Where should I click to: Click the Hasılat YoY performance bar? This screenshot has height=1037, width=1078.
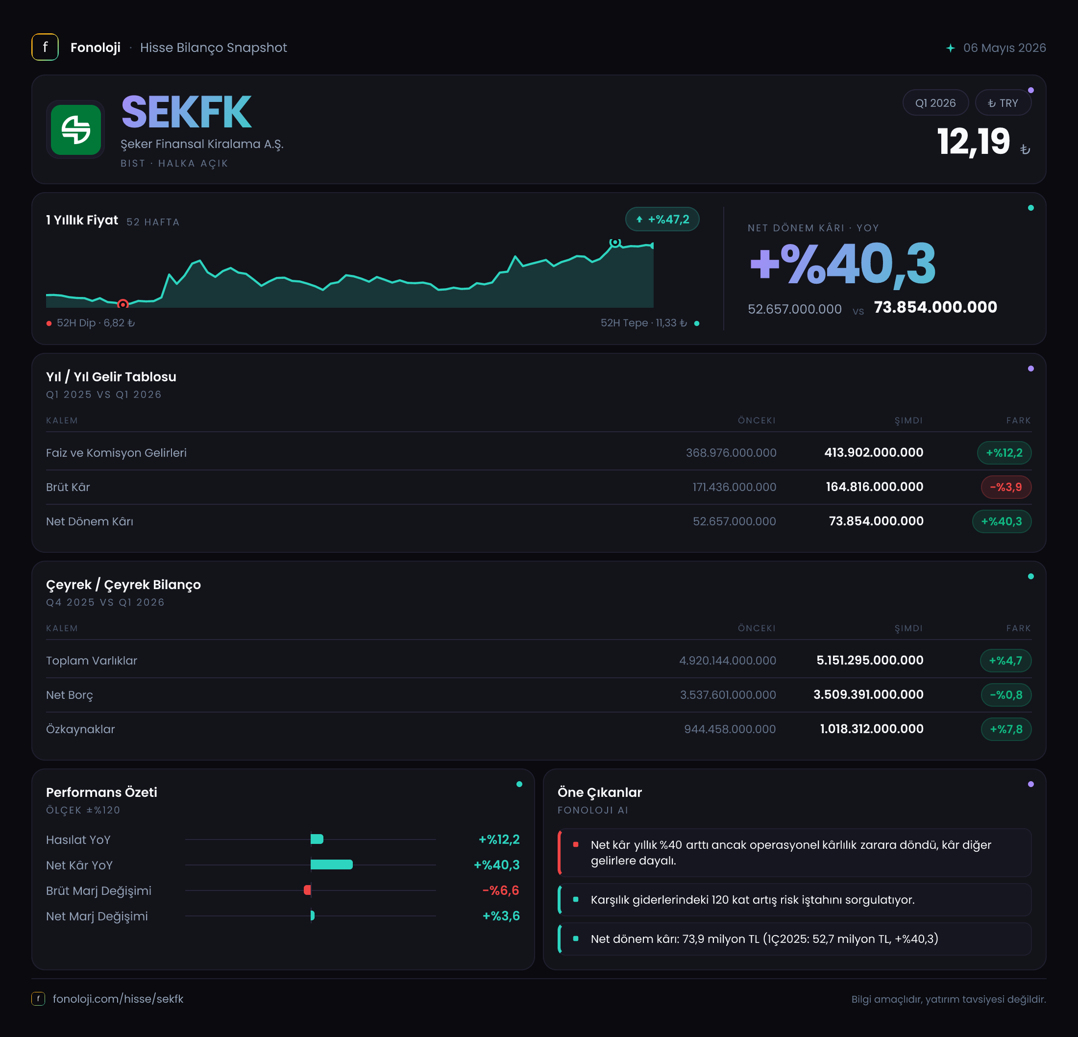click(x=317, y=839)
